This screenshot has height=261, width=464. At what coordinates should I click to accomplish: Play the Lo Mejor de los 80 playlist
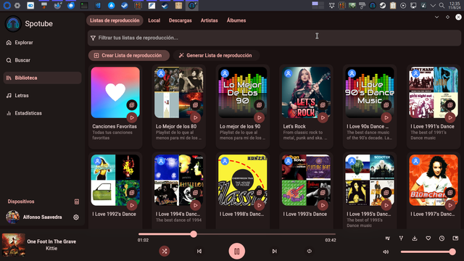point(195,117)
